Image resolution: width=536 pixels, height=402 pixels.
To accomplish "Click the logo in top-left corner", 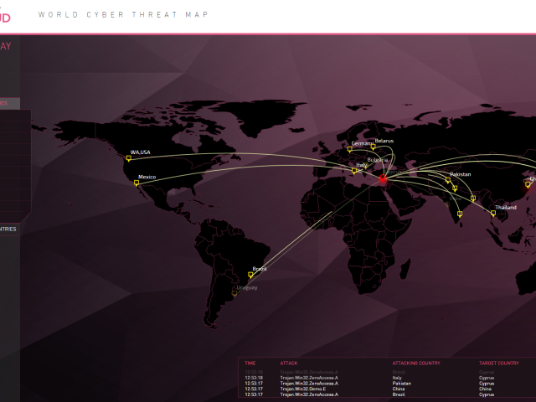I will (8, 14).
